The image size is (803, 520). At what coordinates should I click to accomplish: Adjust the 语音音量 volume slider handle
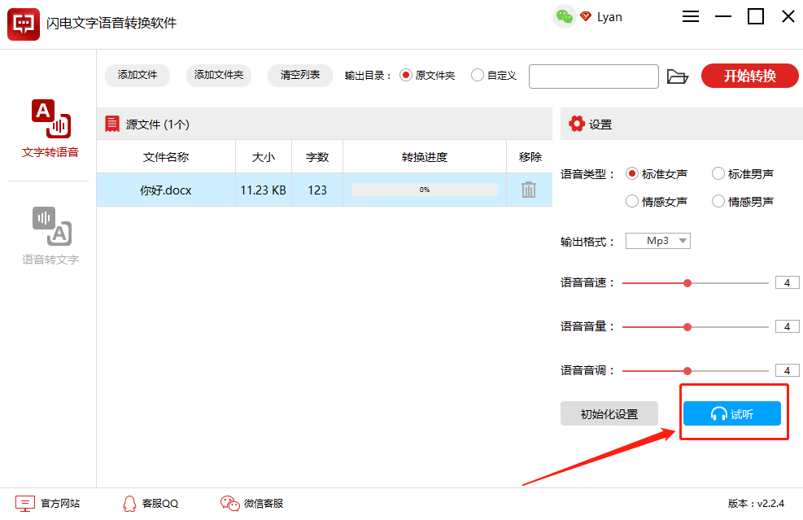click(687, 327)
